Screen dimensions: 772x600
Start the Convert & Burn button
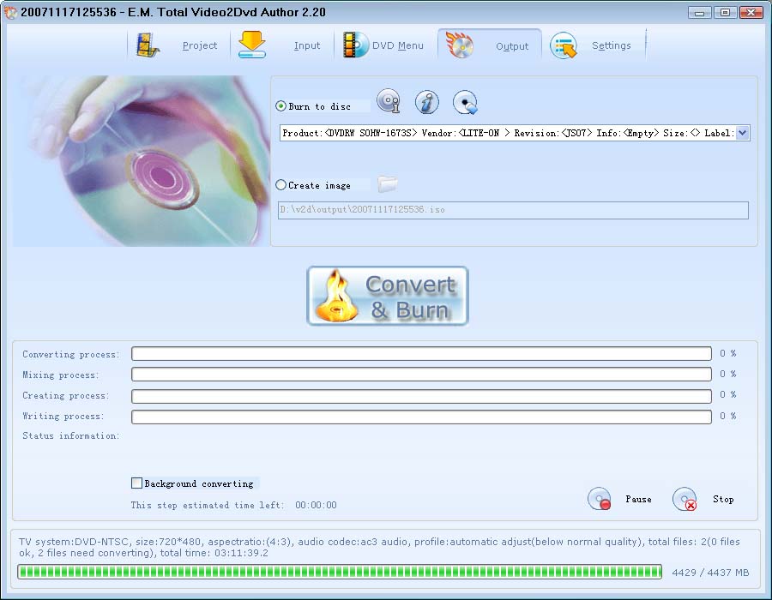[x=388, y=296]
